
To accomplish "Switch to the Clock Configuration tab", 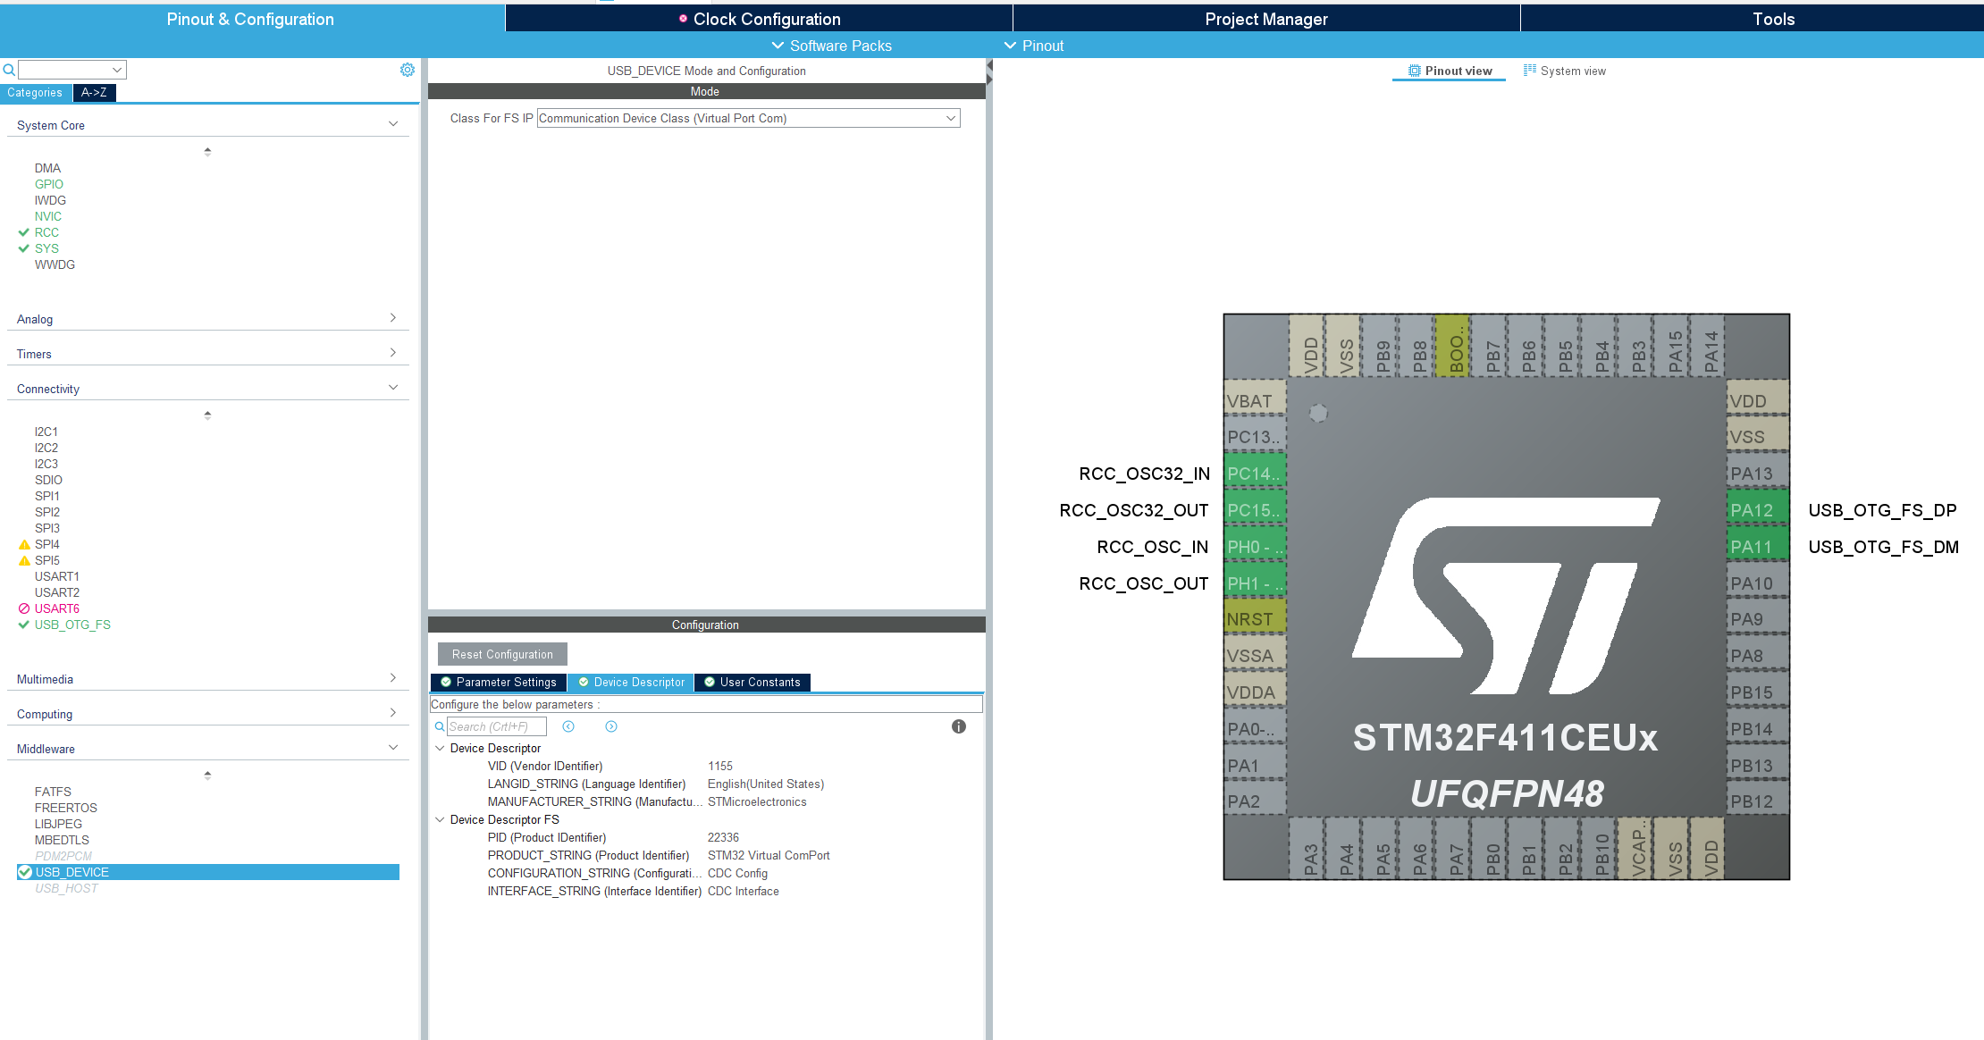I will 759,19.
